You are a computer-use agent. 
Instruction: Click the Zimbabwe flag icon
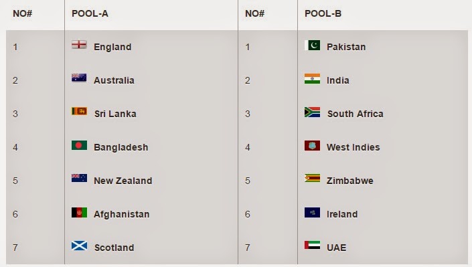[312, 179]
